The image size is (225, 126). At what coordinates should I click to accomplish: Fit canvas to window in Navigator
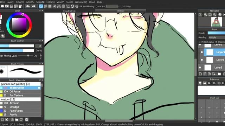210,15
